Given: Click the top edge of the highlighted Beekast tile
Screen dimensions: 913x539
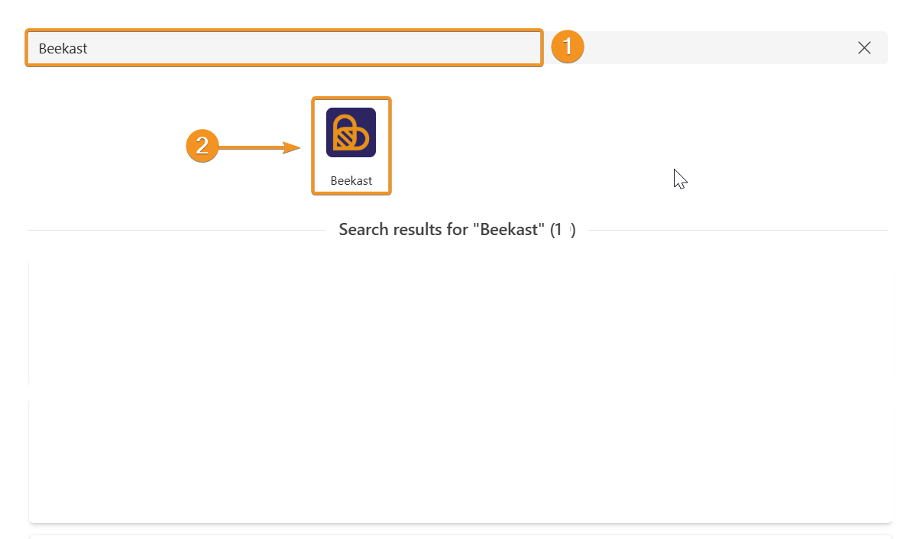Looking at the screenshot, I should coord(351,98).
